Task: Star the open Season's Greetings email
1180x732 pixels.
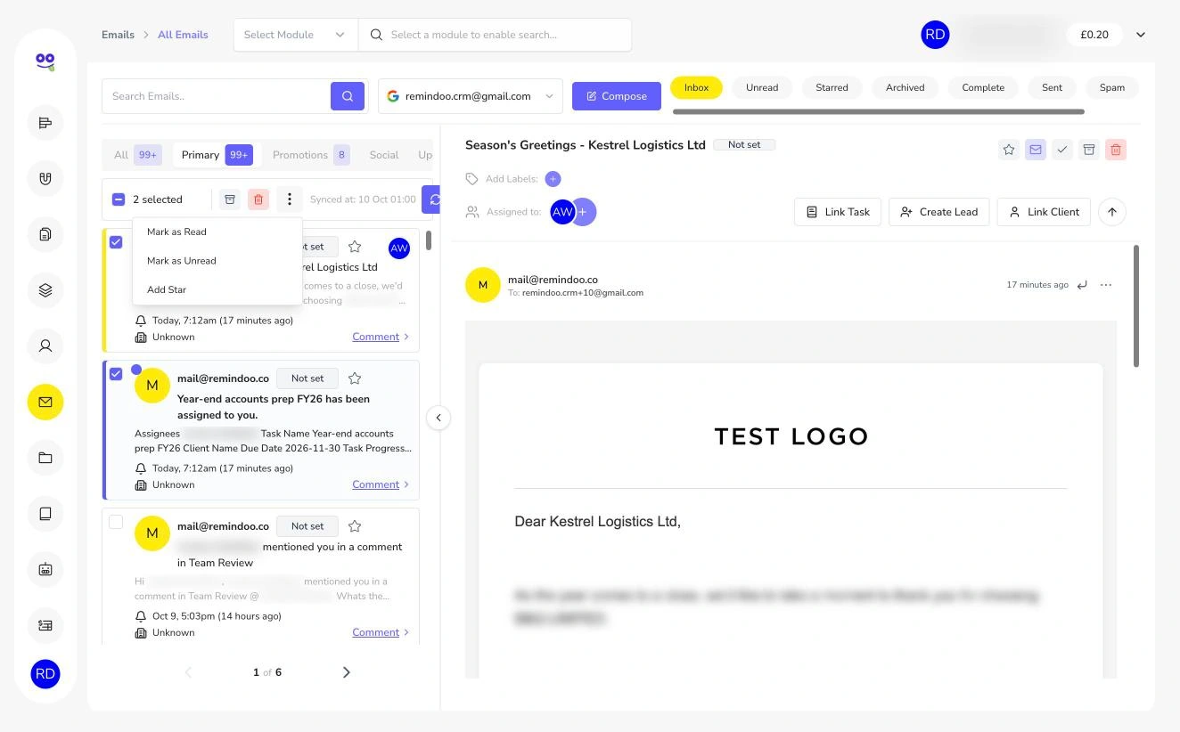Action: 1009,150
